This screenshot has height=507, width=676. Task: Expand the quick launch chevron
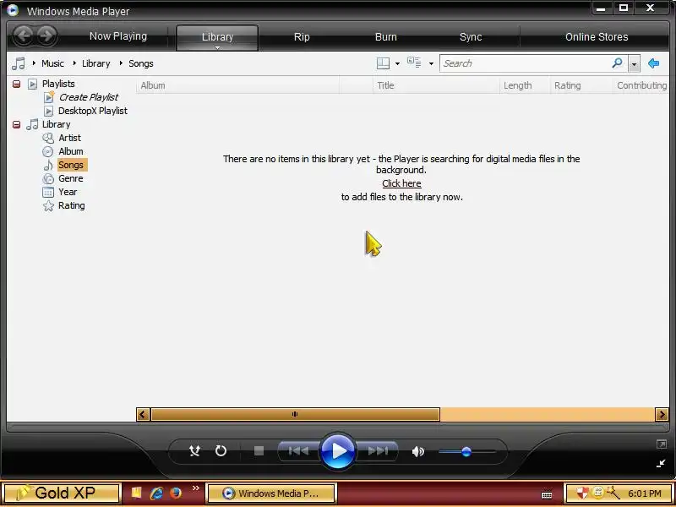(x=196, y=488)
